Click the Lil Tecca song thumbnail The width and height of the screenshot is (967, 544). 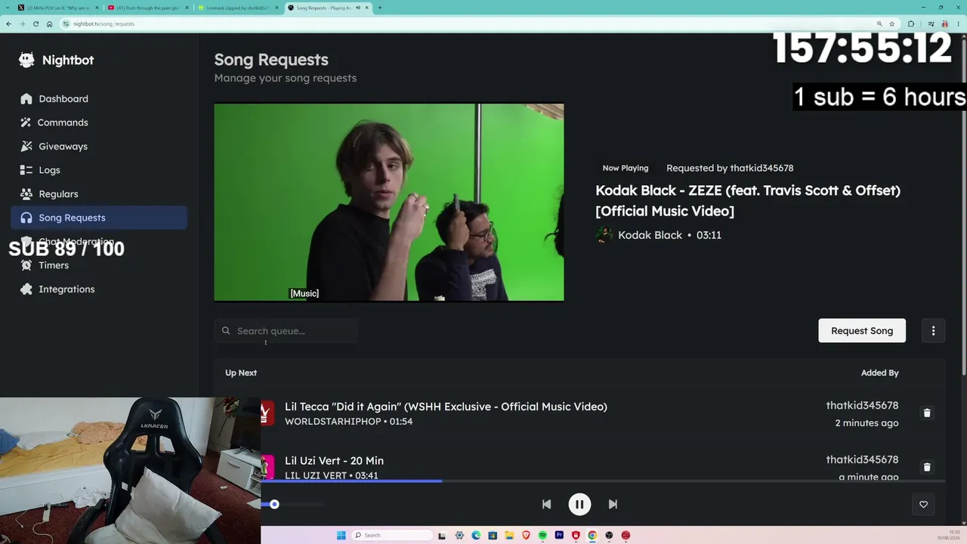point(267,413)
